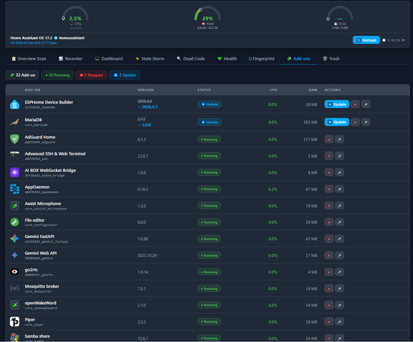This screenshot has width=413, height=342.
Task: Open the Trash tab
Action: 331,58
